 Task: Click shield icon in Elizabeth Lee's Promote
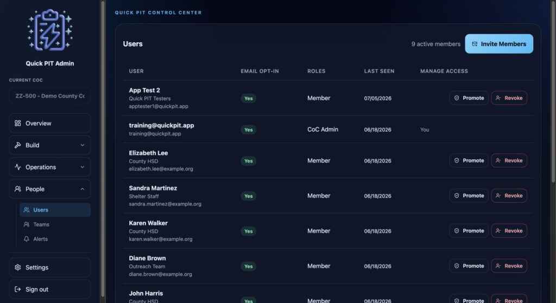point(457,160)
